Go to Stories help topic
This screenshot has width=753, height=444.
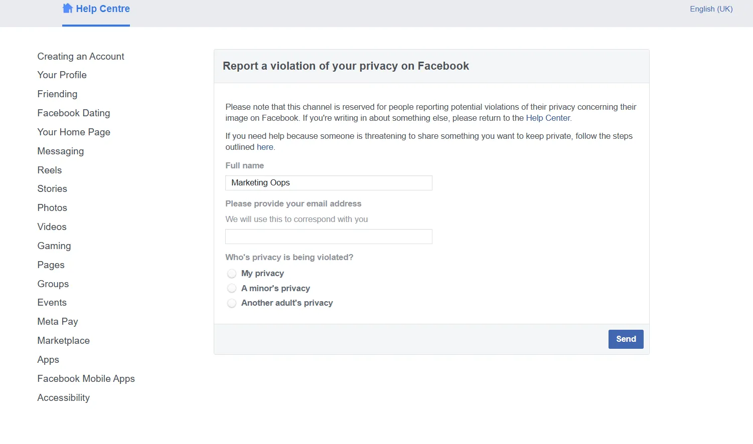click(52, 189)
